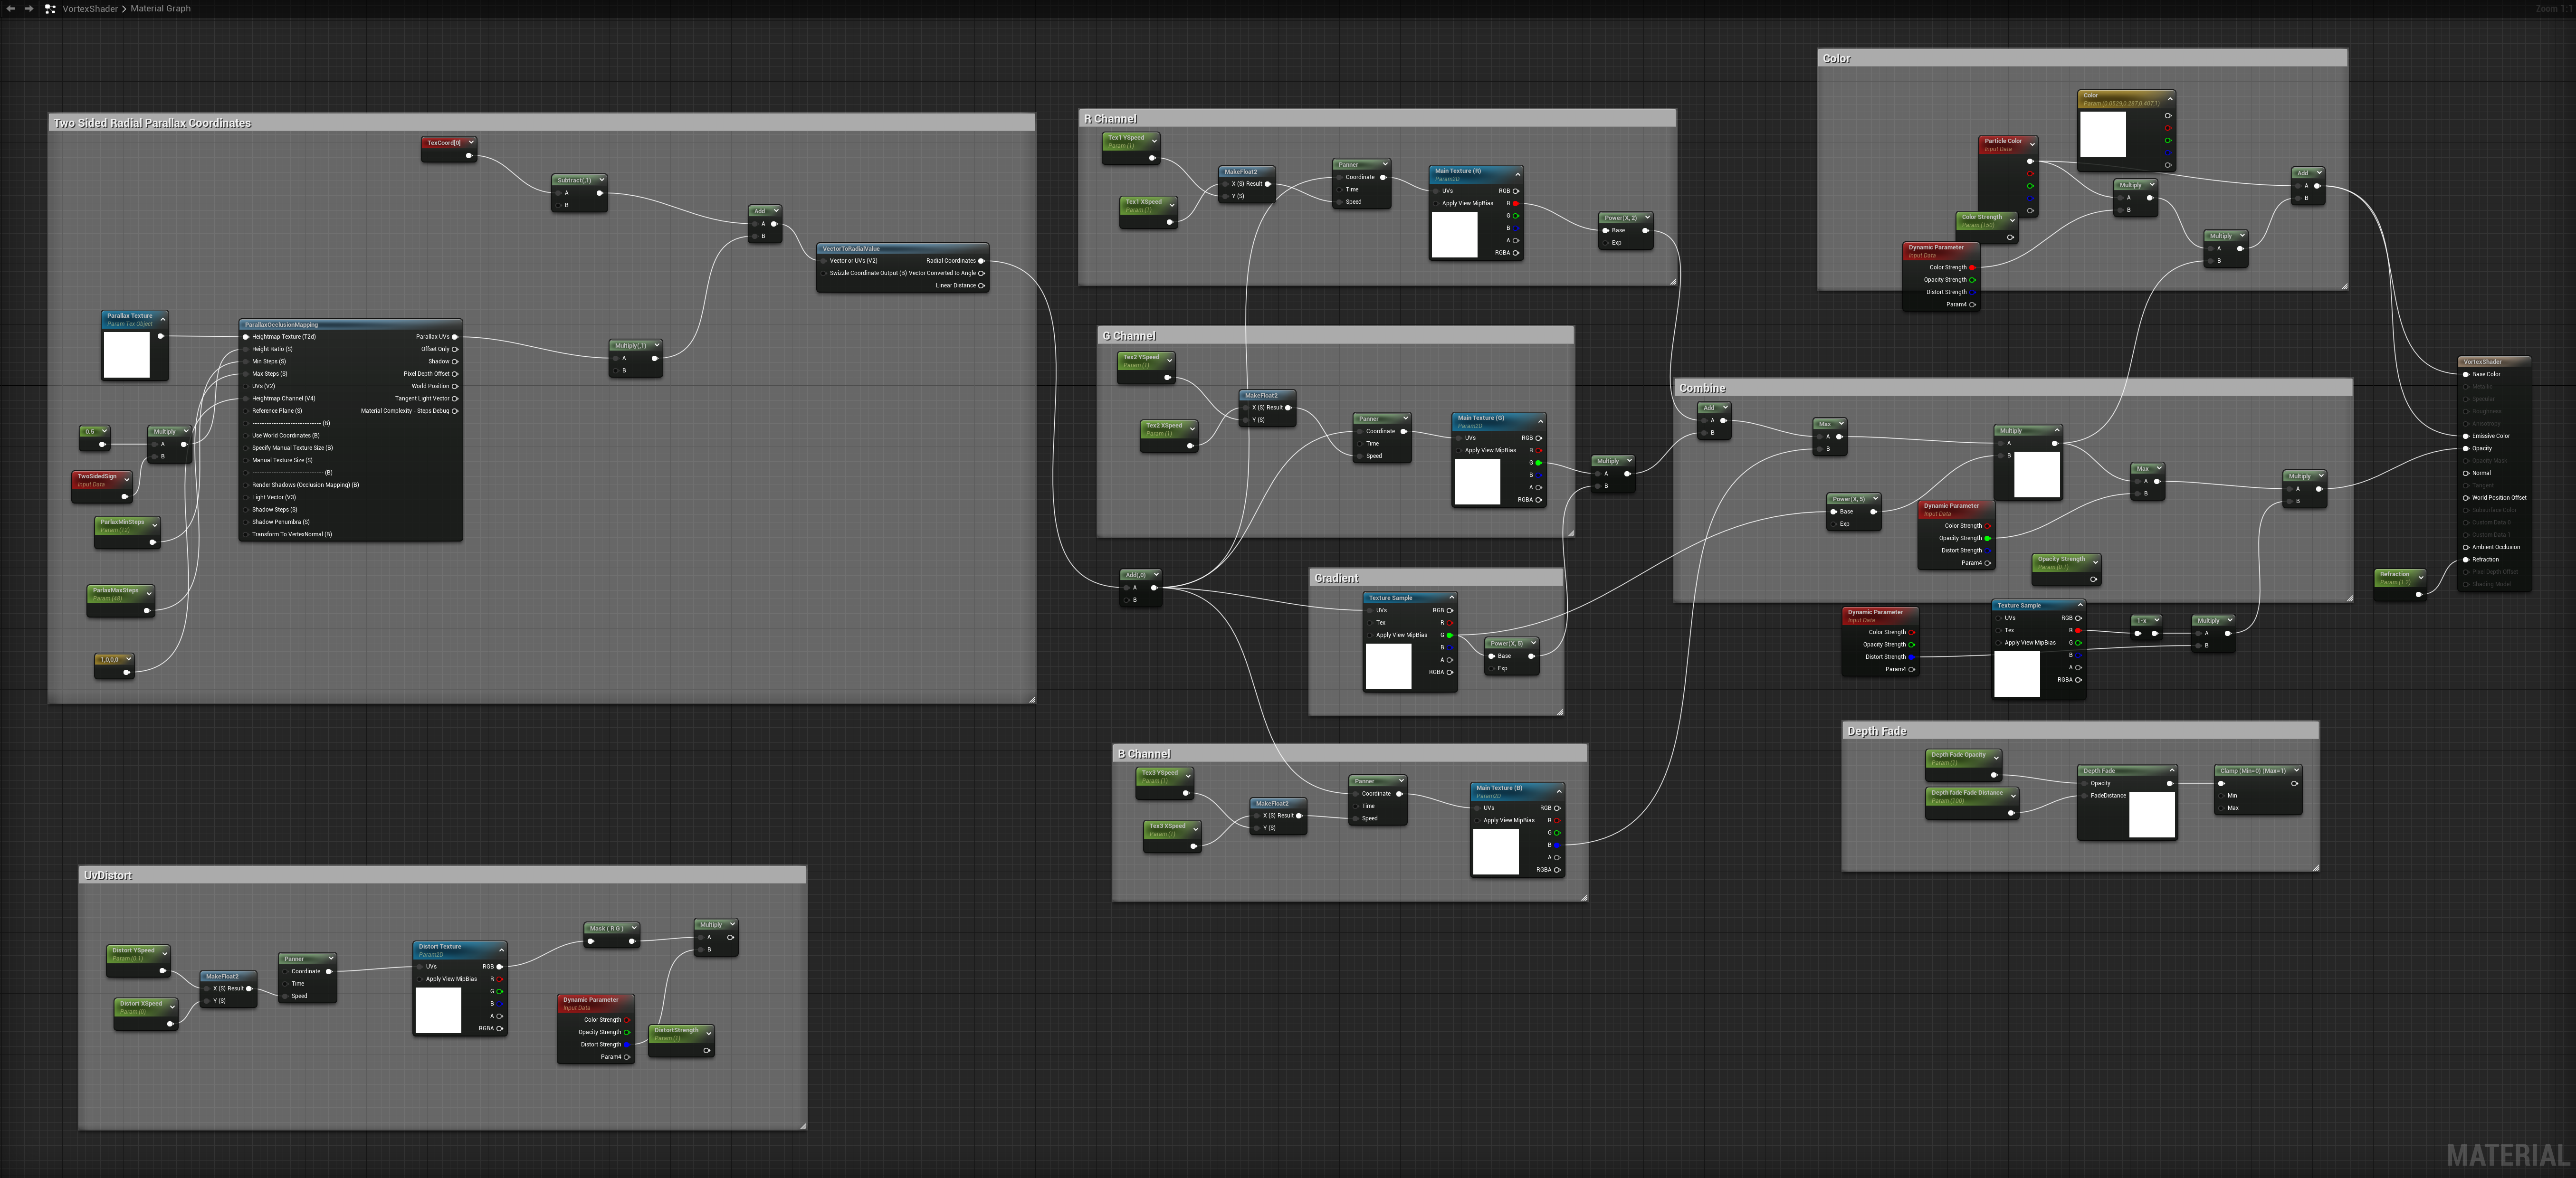
Task: Select the UvDistort comment title bar
Action: (442, 875)
